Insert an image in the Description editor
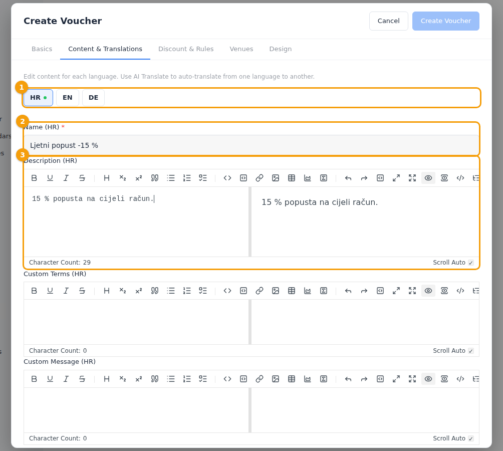 click(275, 178)
